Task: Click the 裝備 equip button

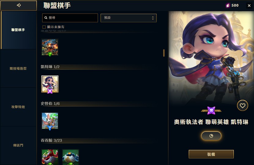Action: coord(211,154)
